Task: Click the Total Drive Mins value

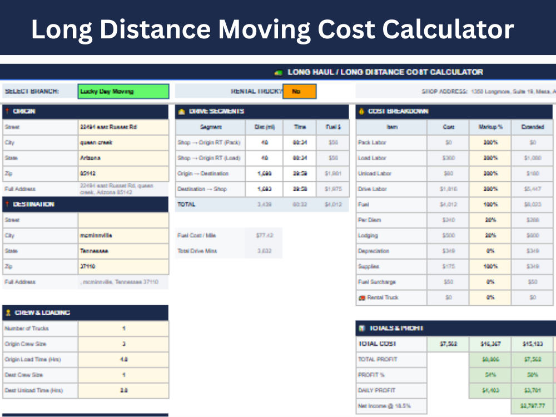Action: point(265,251)
